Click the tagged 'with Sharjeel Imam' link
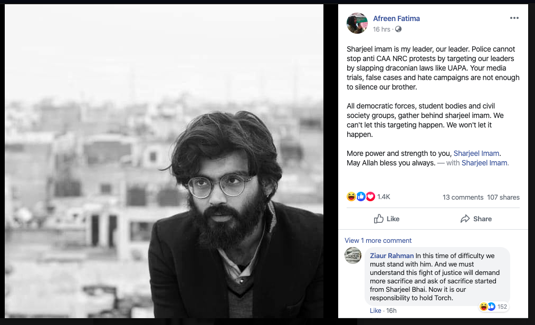This screenshot has width=535, height=325. pos(485,163)
